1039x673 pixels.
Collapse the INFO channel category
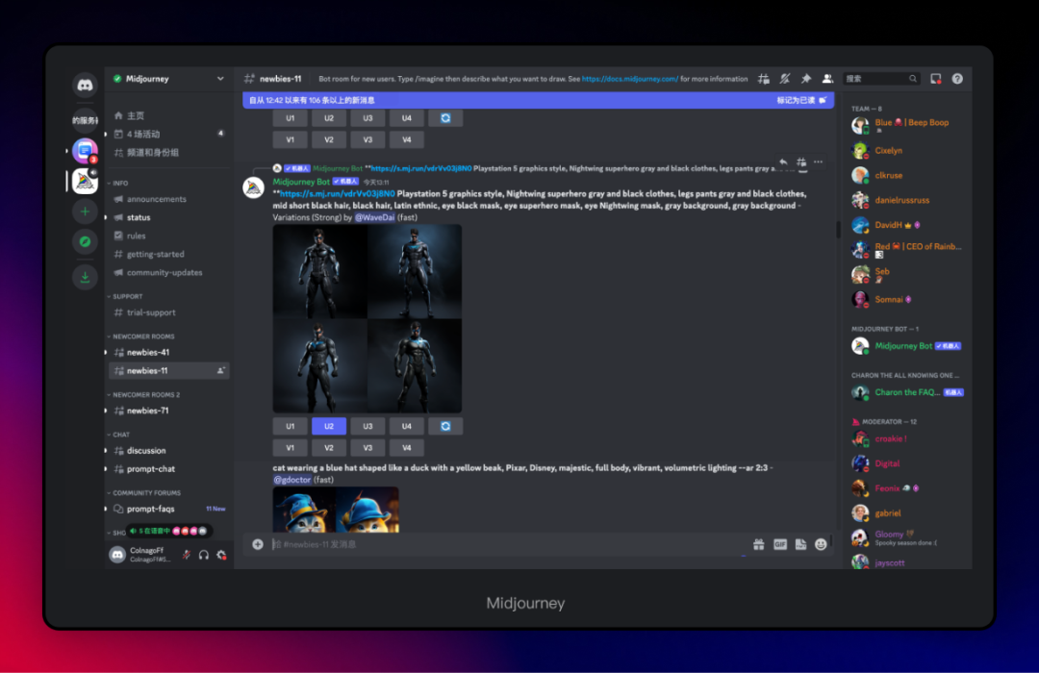[118, 183]
